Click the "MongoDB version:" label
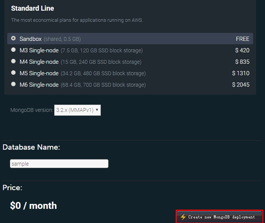 tap(32, 110)
